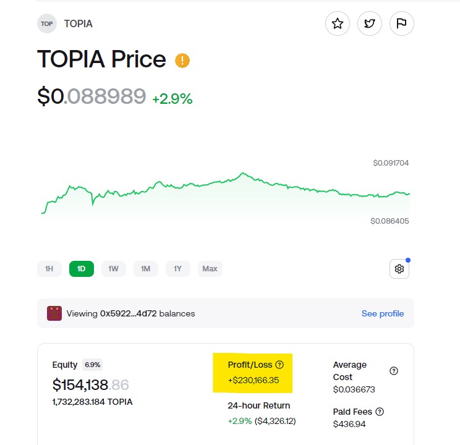Click the 6.9% equity share badge
This screenshot has height=445, width=460.
(92, 365)
